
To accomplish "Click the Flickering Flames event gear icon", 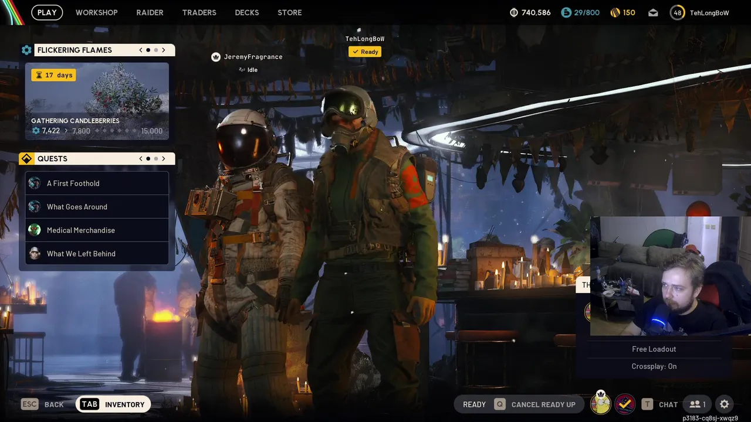I will tap(26, 50).
